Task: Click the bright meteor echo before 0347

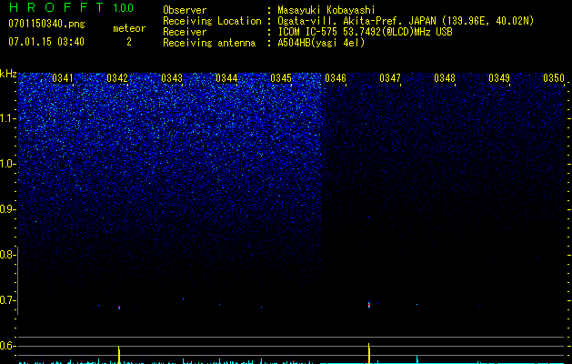Action: (369, 304)
